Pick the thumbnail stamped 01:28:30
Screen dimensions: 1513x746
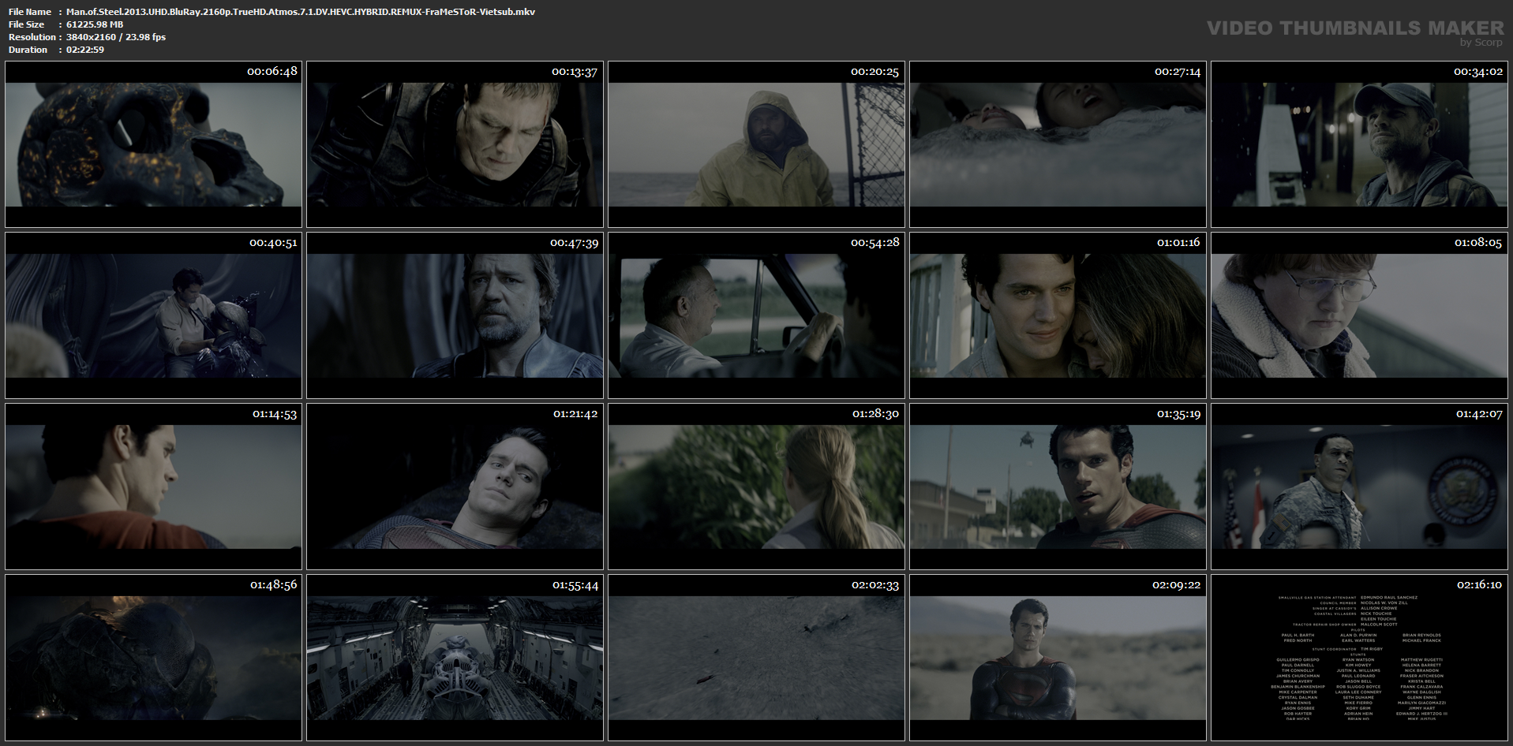756,487
